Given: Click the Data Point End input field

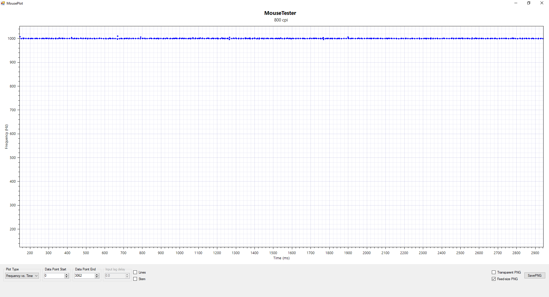Looking at the screenshot, I should pos(85,276).
